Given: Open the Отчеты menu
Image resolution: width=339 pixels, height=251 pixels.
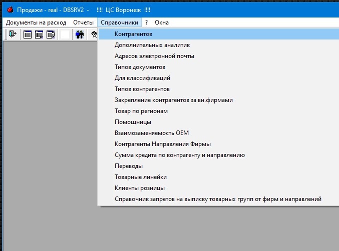Looking at the screenshot, I should [x=83, y=22].
